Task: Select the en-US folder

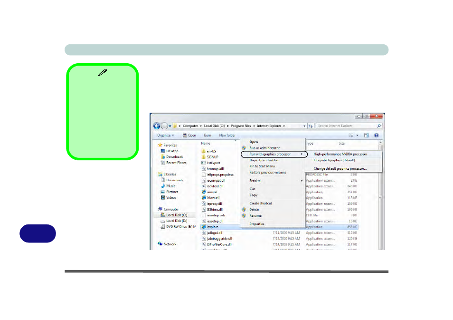Action: coord(208,151)
